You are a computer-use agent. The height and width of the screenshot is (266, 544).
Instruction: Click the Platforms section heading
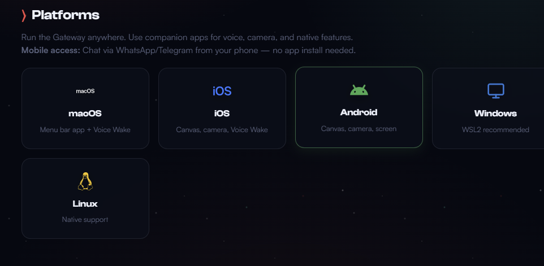coord(66,15)
